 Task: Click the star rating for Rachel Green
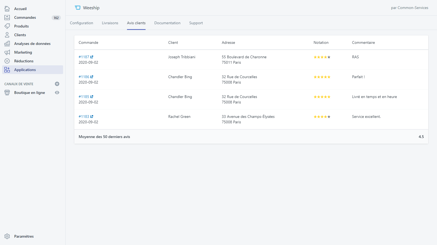pyautogui.click(x=322, y=117)
